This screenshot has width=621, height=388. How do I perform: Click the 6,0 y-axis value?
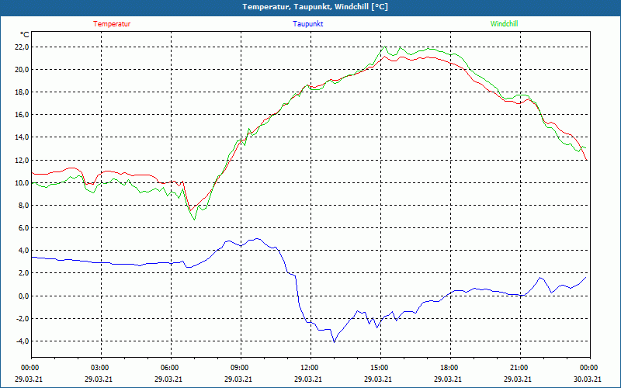coord(23,228)
